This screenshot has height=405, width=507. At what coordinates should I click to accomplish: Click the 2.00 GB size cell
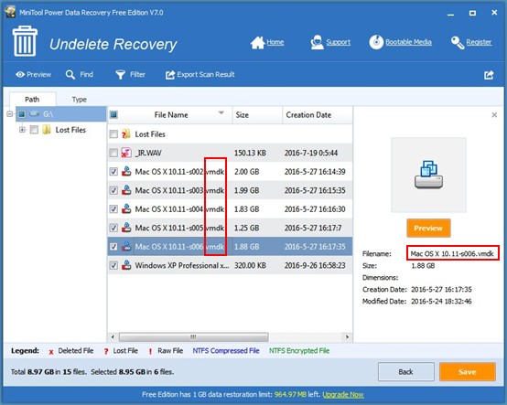247,172
